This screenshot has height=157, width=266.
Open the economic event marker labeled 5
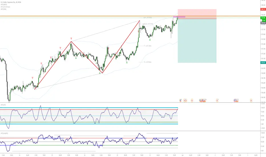tap(217, 100)
